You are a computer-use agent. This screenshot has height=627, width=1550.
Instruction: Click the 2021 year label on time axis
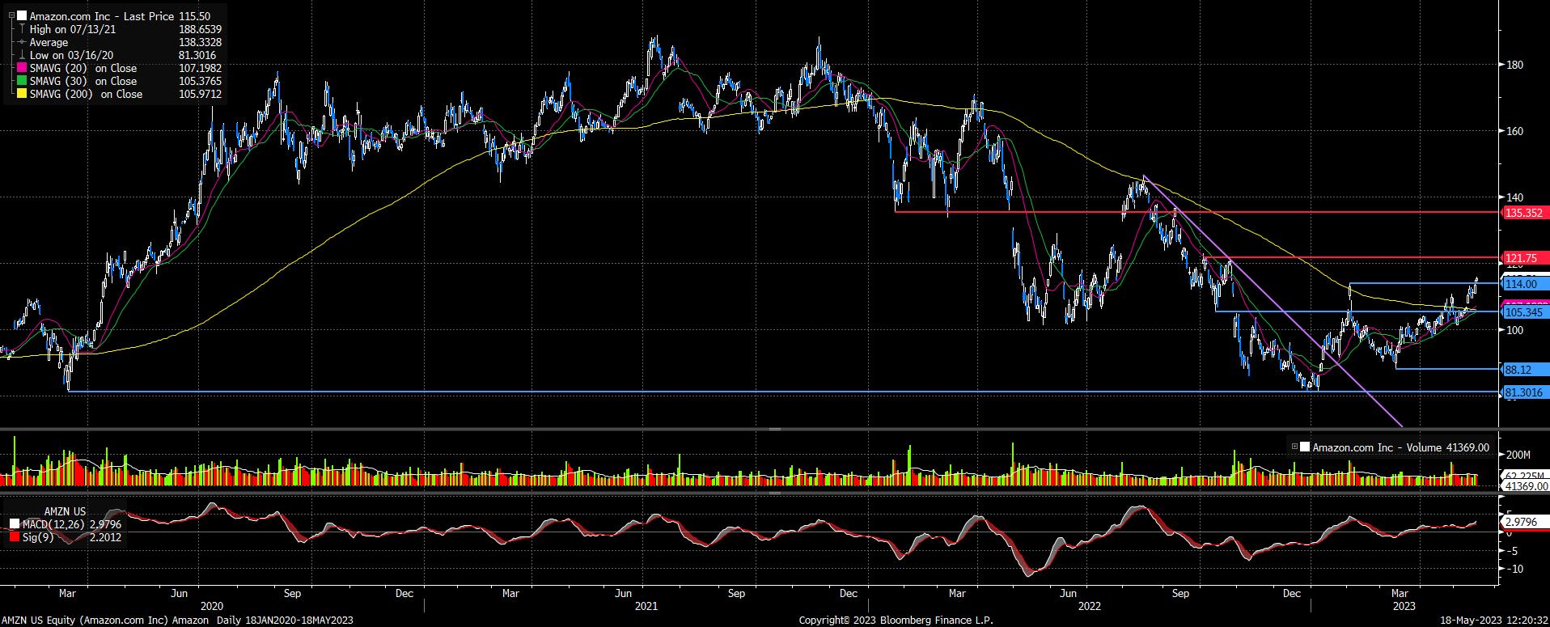coord(646,606)
